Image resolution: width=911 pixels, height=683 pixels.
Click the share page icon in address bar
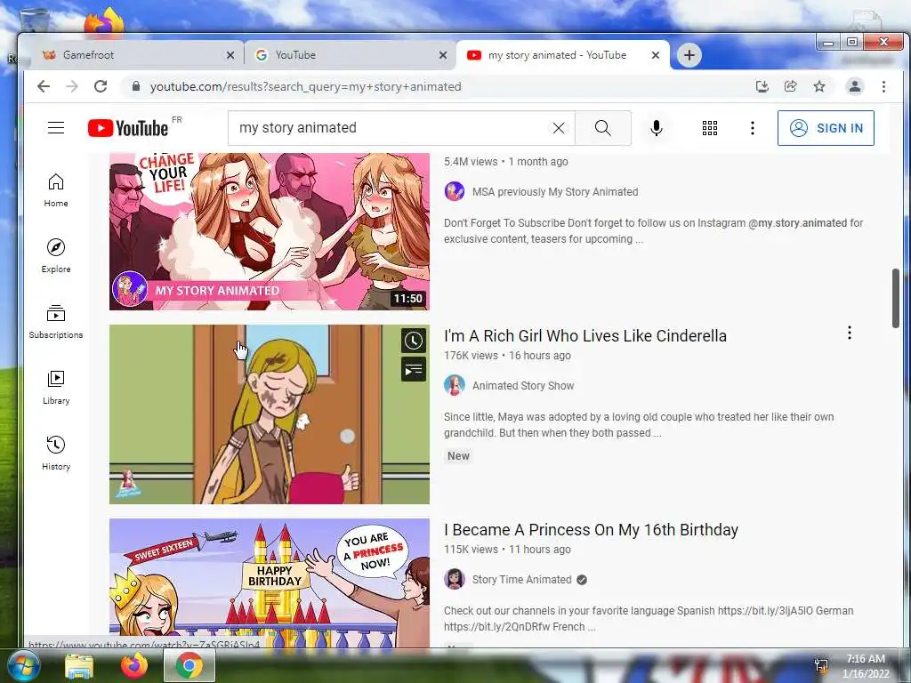(x=790, y=86)
